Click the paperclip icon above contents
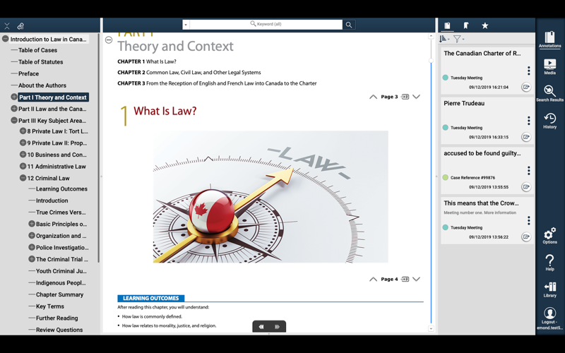The height and width of the screenshot is (353, 565). tap(20, 26)
